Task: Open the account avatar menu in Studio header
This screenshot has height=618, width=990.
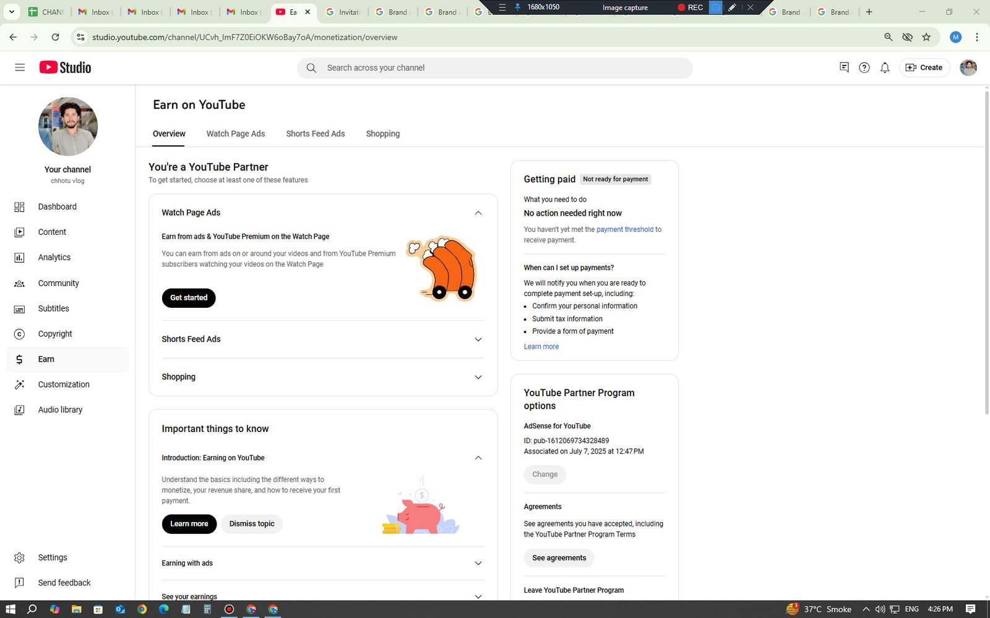Action: [x=968, y=67]
